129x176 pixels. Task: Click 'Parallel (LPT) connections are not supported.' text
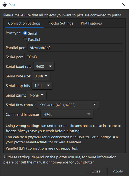pos(42,148)
